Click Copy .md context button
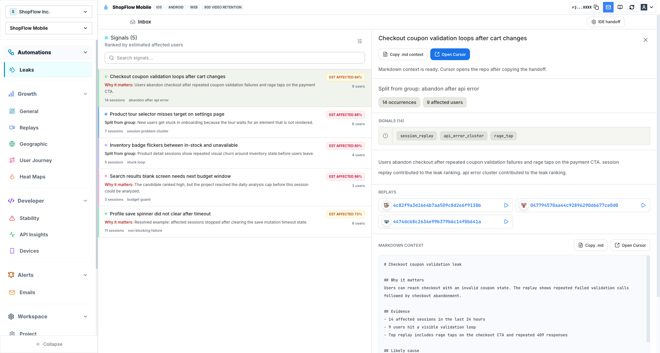This screenshot has width=660, height=353. (403, 54)
